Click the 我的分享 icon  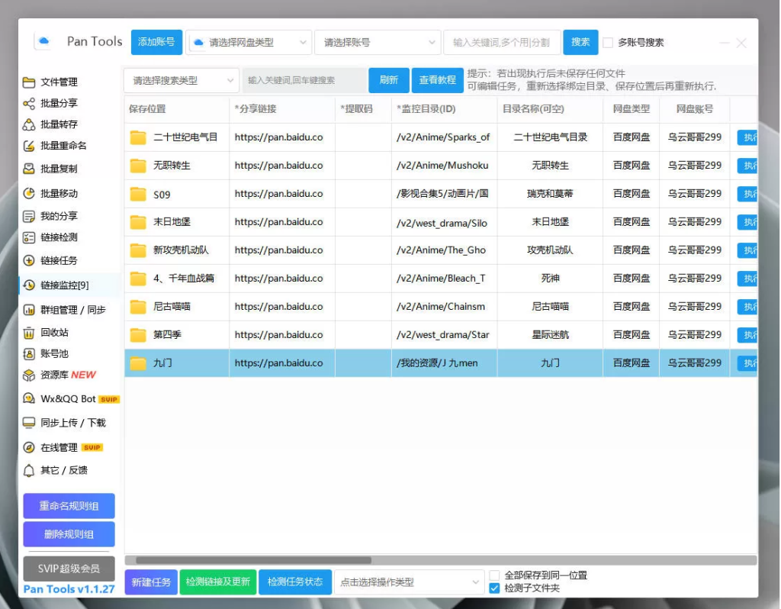29,216
